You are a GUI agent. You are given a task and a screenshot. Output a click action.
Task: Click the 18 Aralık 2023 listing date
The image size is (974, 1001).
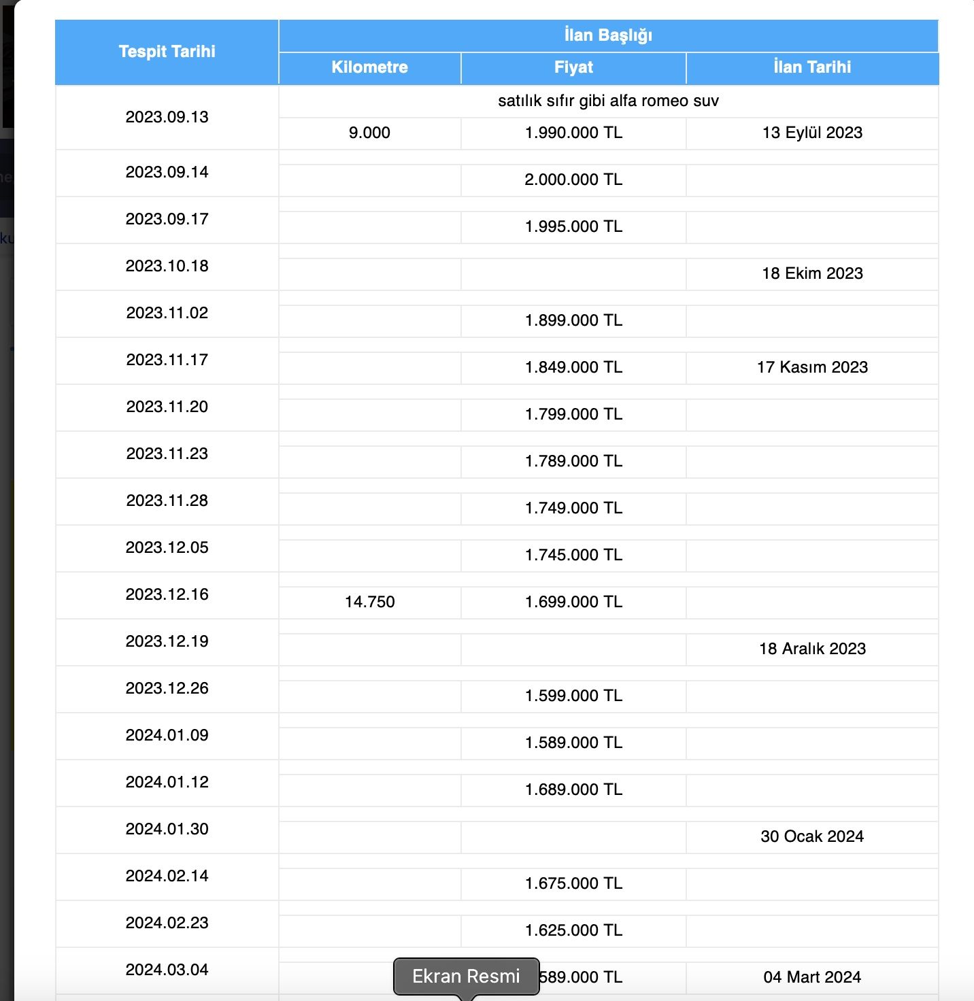pyautogui.click(x=812, y=649)
